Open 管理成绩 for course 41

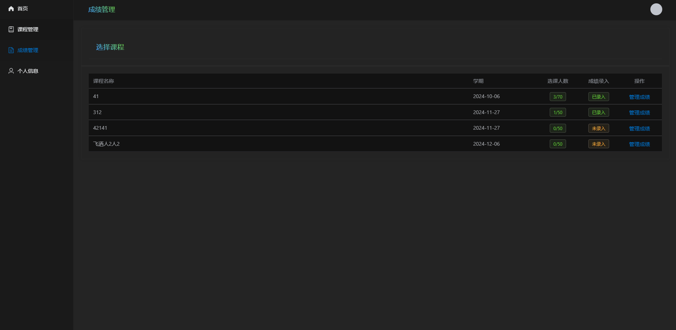pos(639,97)
